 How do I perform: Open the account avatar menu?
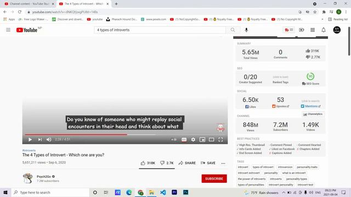pyautogui.click(x=337, y=30)
